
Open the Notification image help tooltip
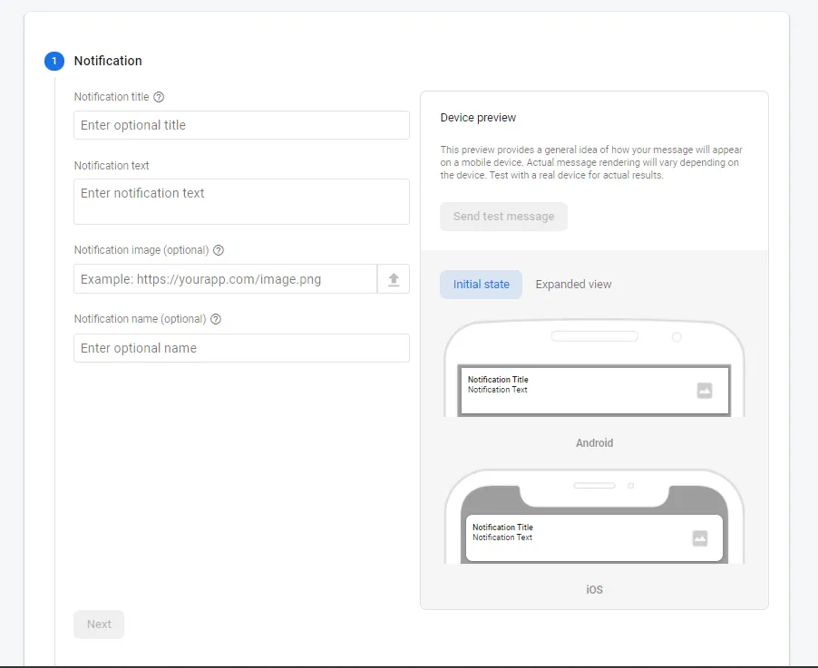(x=216, y=250)
